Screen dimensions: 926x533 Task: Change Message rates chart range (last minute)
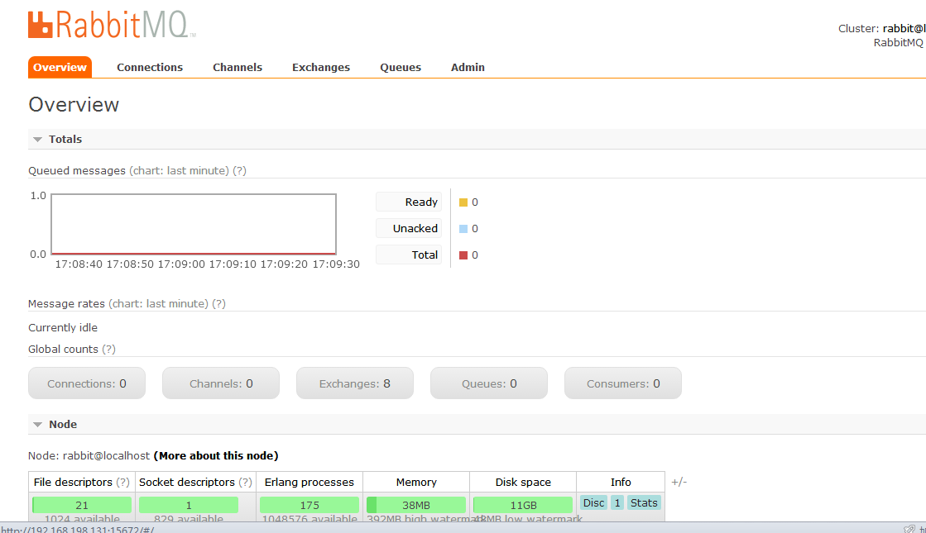coord(158,303)
